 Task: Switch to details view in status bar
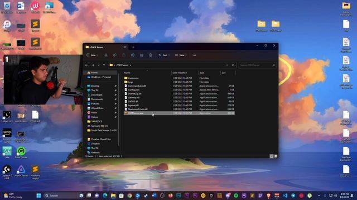(x=272, y=156)
